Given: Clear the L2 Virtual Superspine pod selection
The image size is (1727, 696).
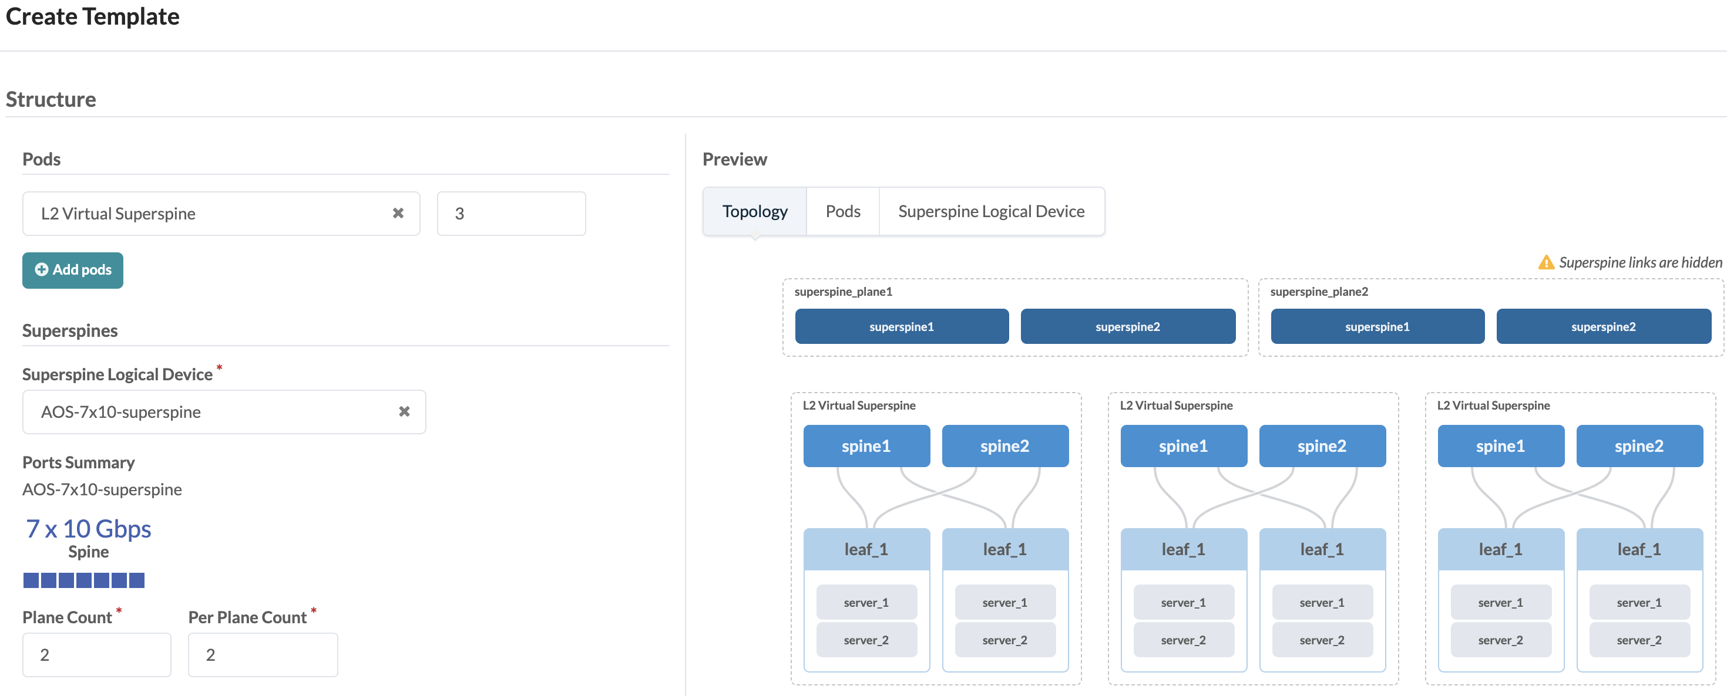Looking at the screenshot, I should click(x=398, y=213).
